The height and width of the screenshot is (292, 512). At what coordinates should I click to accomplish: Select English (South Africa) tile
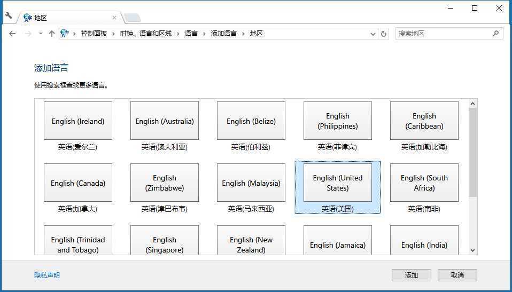point(424,183)
